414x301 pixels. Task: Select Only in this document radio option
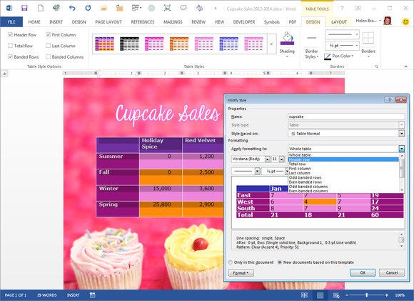[231, 262]
